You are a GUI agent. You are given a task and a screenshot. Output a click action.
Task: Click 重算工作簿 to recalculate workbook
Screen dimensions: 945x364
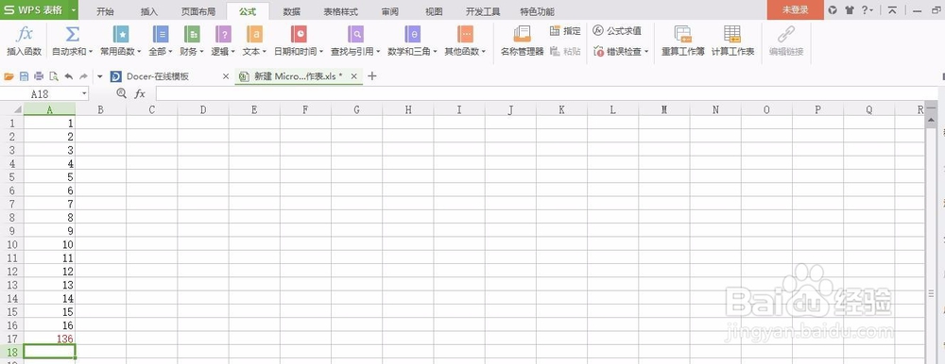(x=683, y=41)
